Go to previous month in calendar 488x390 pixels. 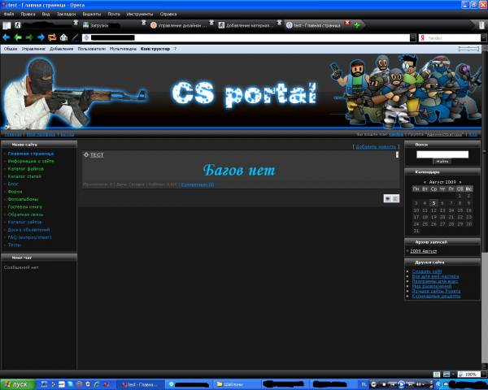[x=425, y=182]
